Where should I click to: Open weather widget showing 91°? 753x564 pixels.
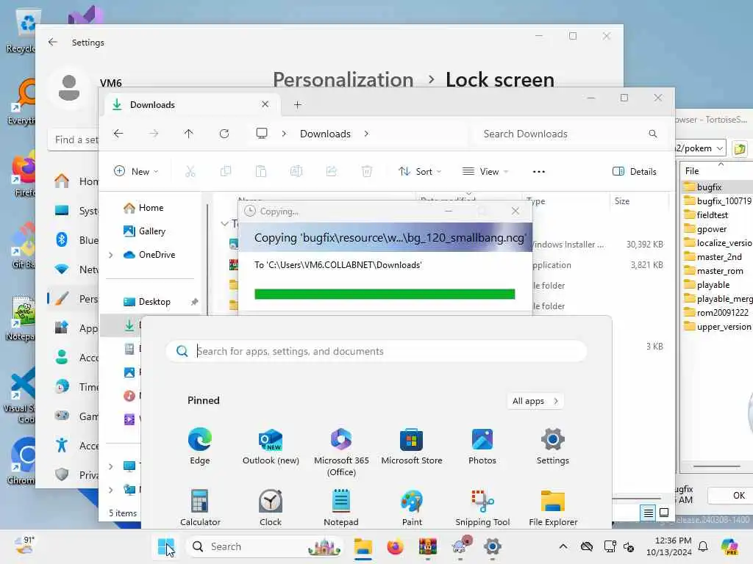tap(24, 546)
